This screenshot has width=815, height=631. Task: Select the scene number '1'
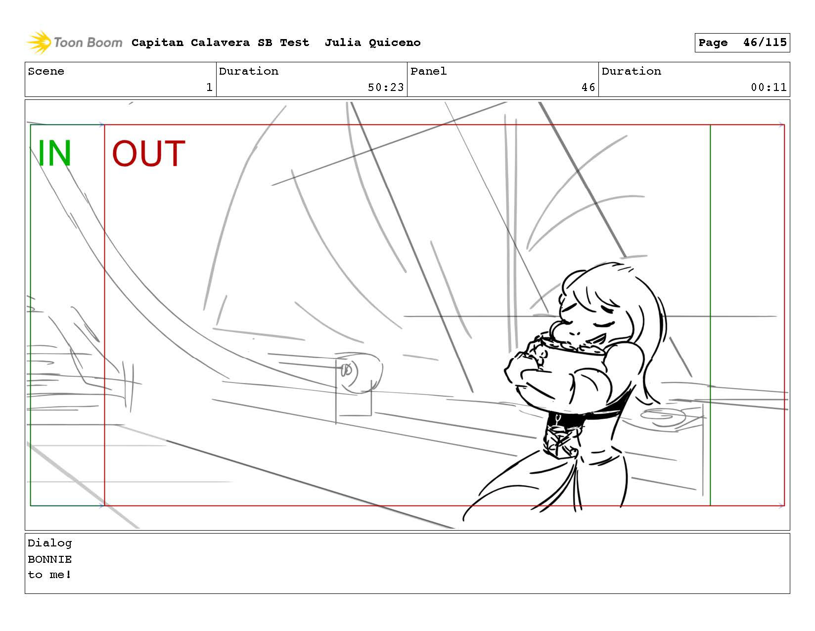click(209, 88)
